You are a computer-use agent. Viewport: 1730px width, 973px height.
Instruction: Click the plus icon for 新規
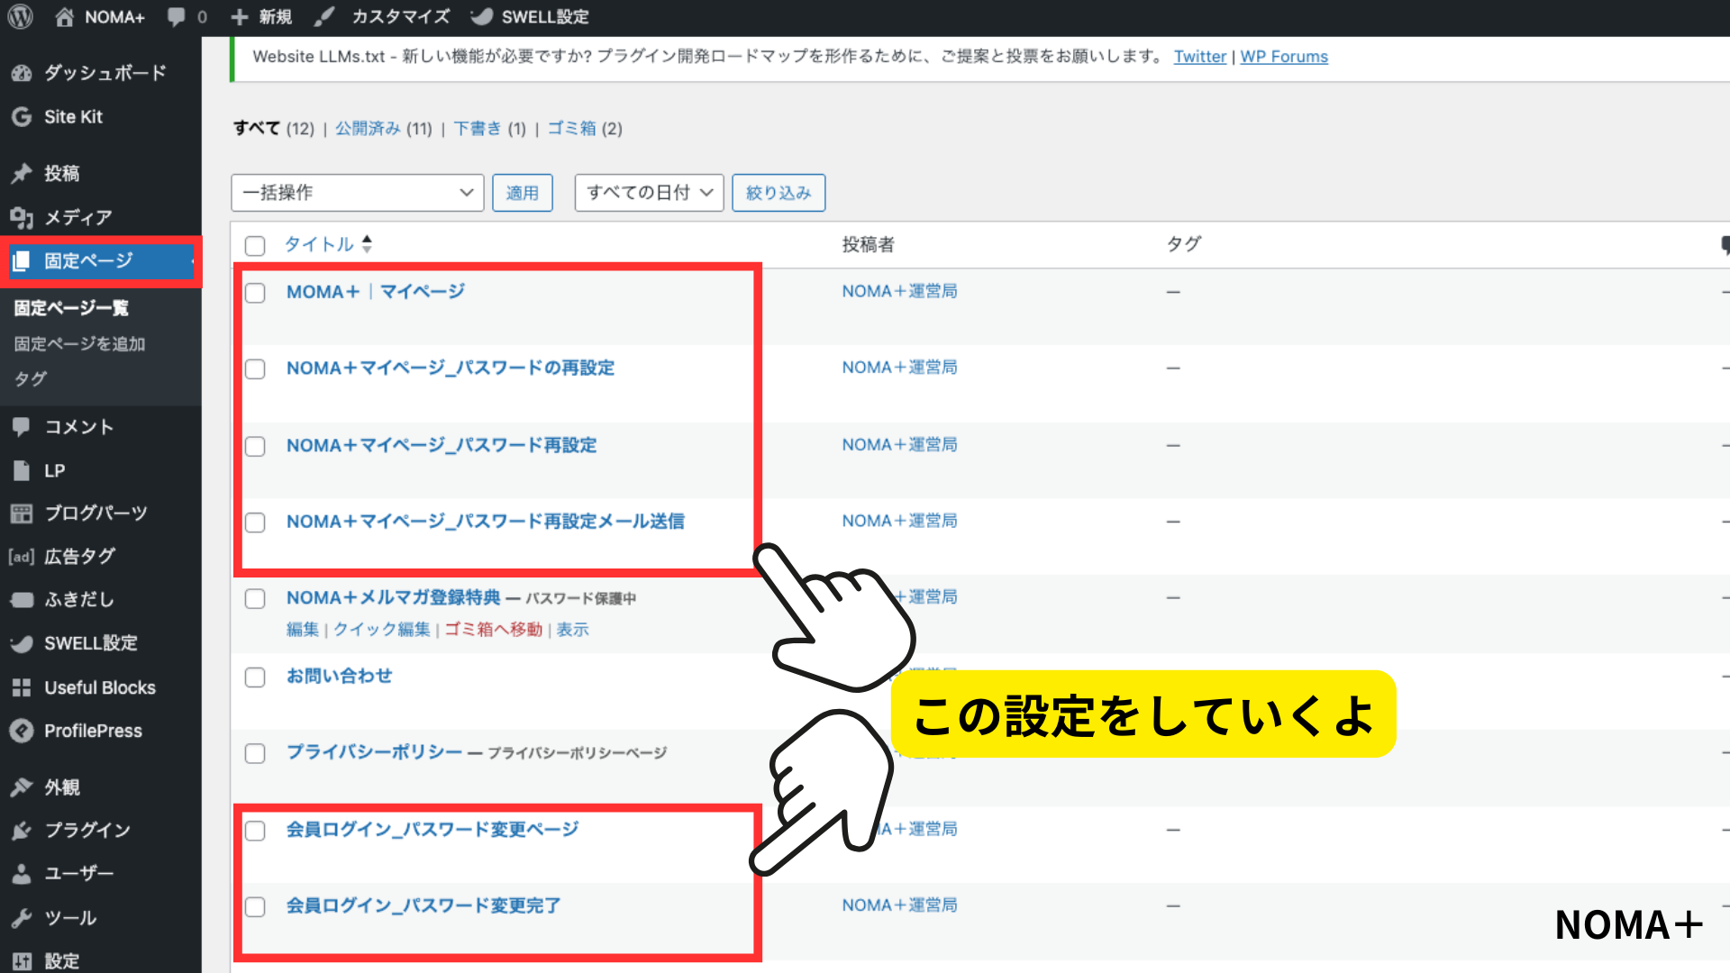click(239, 16)
